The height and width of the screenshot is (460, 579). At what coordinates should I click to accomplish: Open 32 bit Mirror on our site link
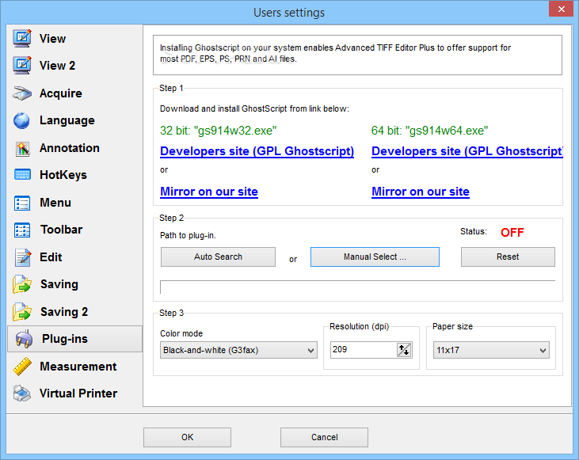(x=209, y=192)
